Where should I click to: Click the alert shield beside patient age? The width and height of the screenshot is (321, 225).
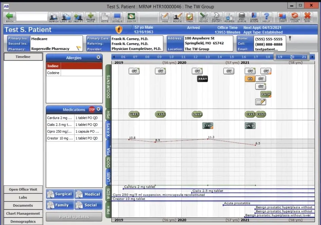tap(119, 29)
